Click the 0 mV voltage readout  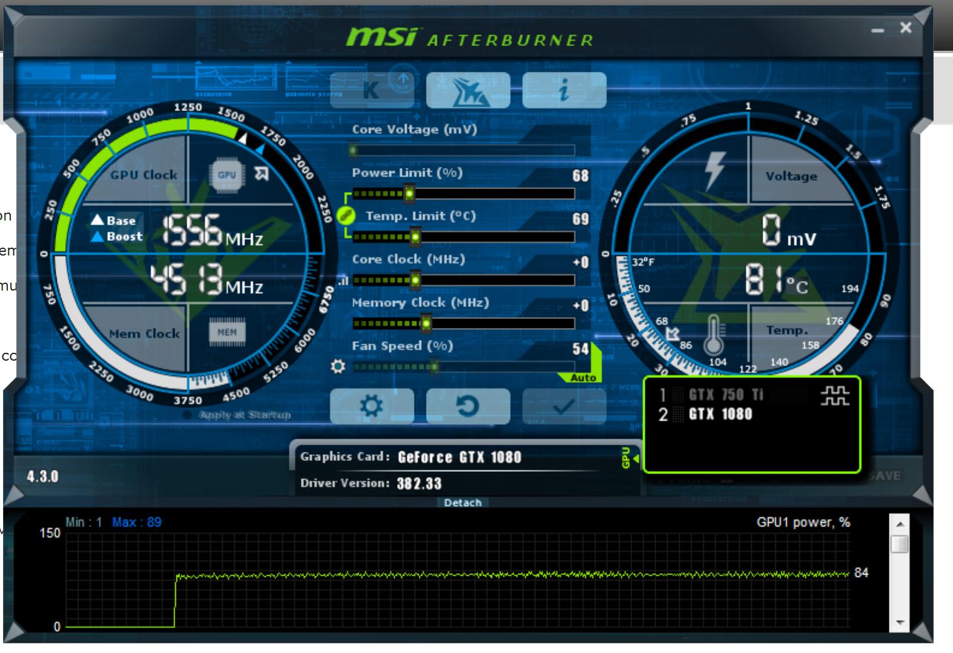click(x=788, y=231)
